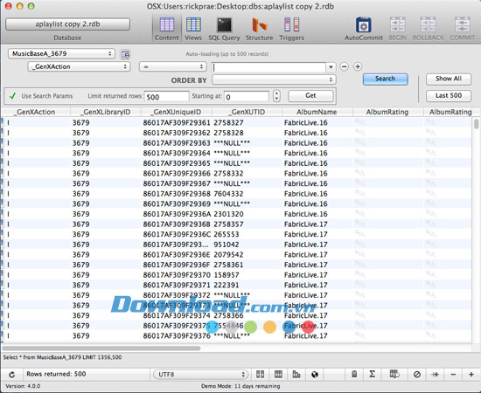This screenshot has height=393, width=481.
Task: Expand the search value combo box arrow
Action: (331, 66)
